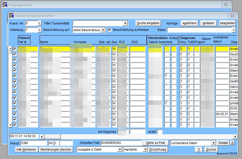Click the Eingangsmaske window title icon

click(5, 5)
